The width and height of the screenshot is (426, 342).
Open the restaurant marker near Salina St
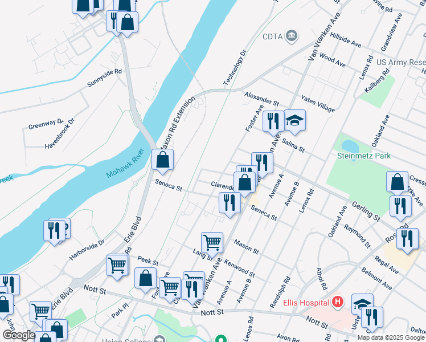coord(262,164)
